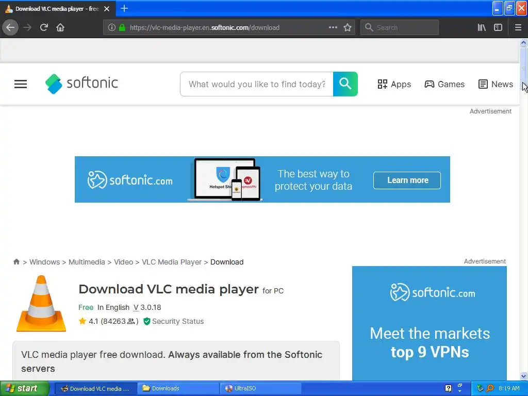
Task: Select Download VLC media taskbar button
Action: [x=95, y=388]
